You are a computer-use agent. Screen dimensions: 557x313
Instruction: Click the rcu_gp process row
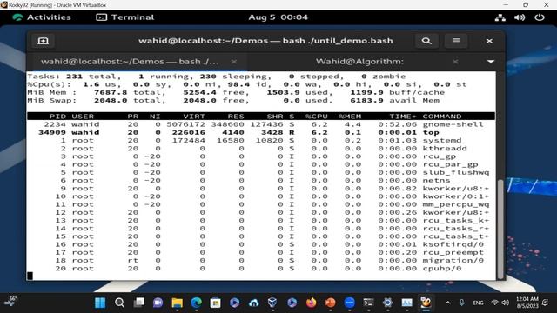click(x=261, y=156)
